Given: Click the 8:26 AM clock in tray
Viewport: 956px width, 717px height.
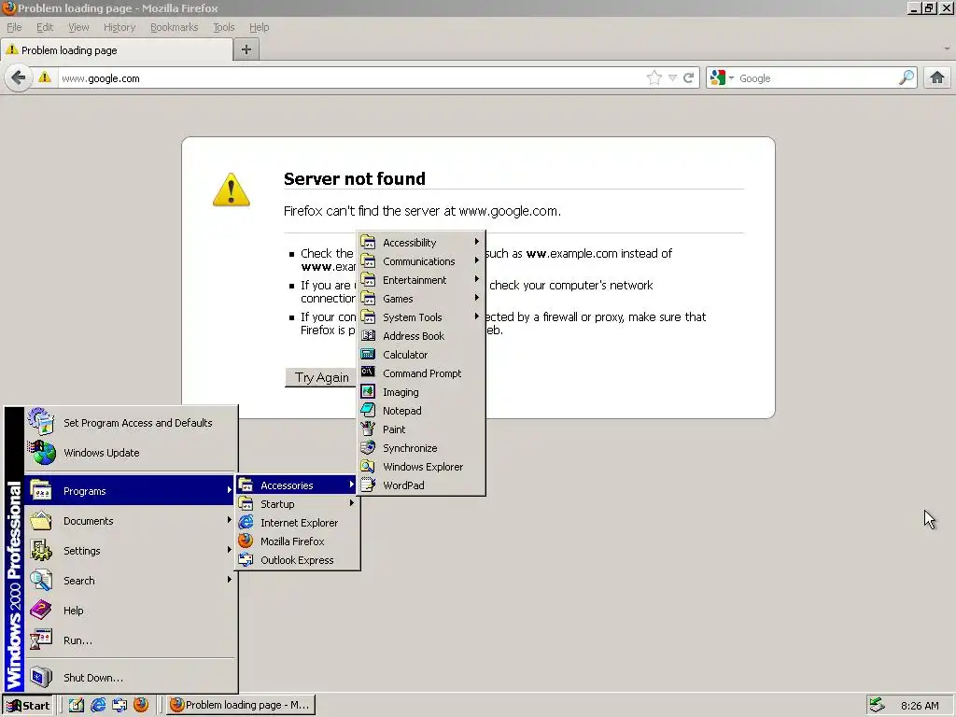Looking at the screenshot, I should click(920, 706).
